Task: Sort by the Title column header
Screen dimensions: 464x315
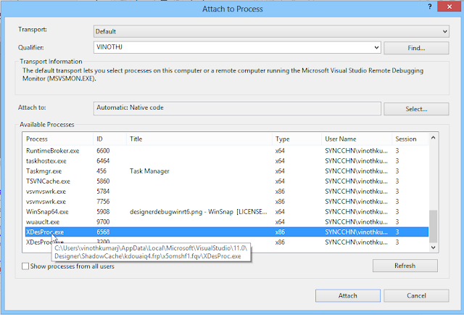Action: [x=199, y=139]
